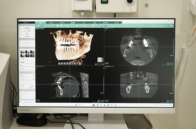Click the circular rotate arrow toolbar icon
This screenshot has height=129, width=196.
(x=90, y=26)
